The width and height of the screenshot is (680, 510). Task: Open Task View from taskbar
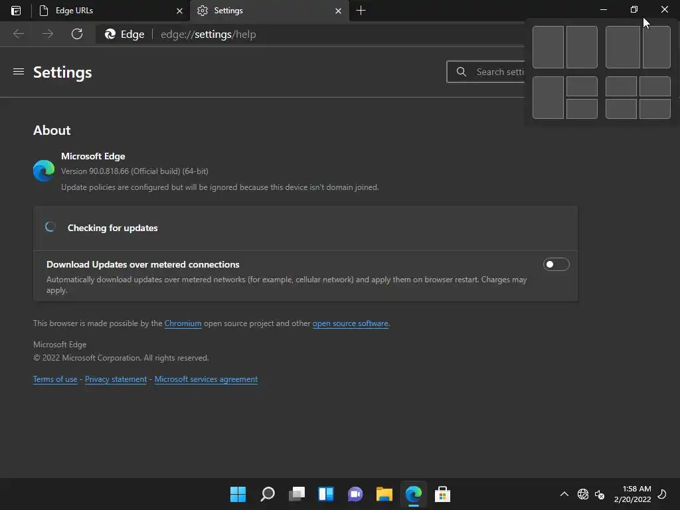[297, 494]
